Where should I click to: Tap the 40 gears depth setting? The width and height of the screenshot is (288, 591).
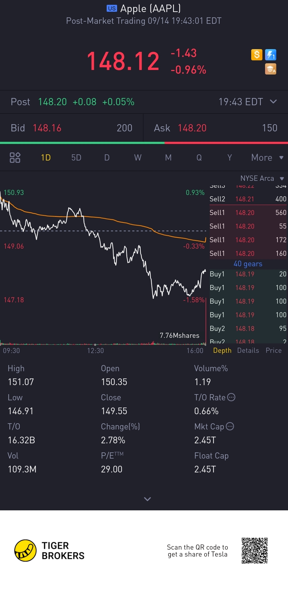click(248, 264)
